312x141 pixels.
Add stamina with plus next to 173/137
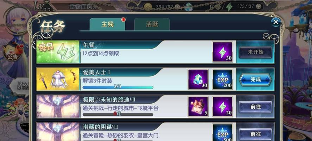[258, 7]
